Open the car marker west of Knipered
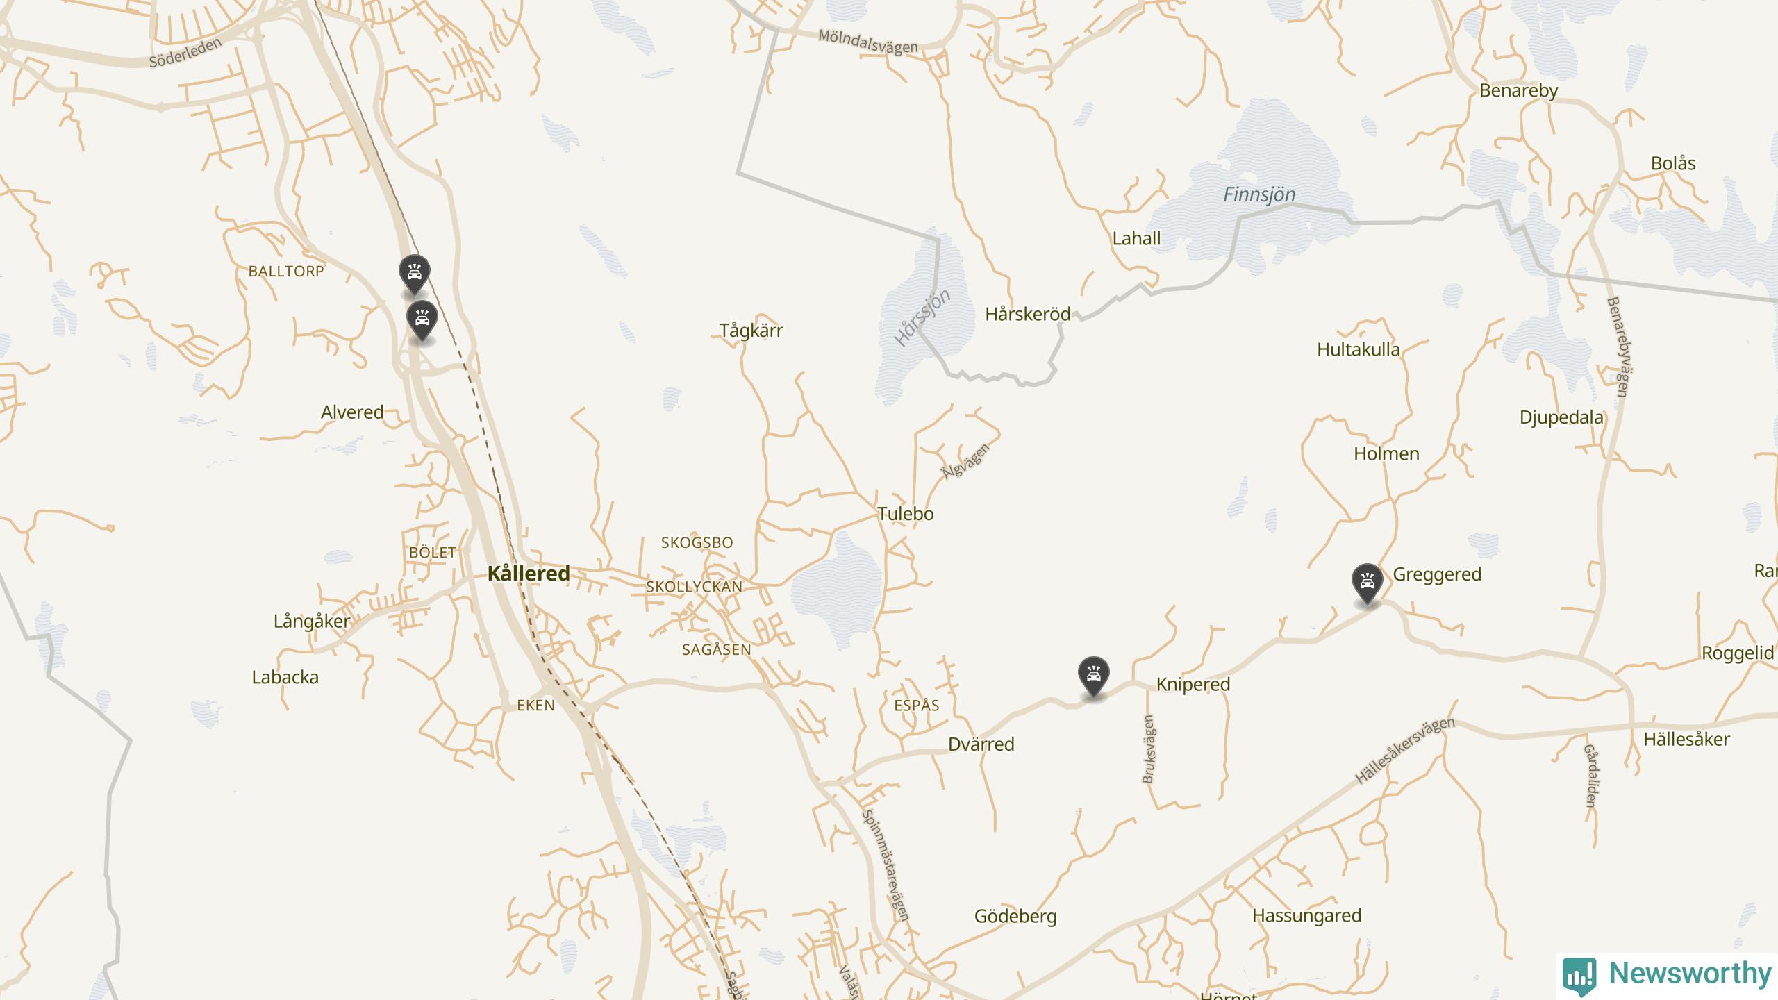The image size is (1778, 1000). (1094, 676)
